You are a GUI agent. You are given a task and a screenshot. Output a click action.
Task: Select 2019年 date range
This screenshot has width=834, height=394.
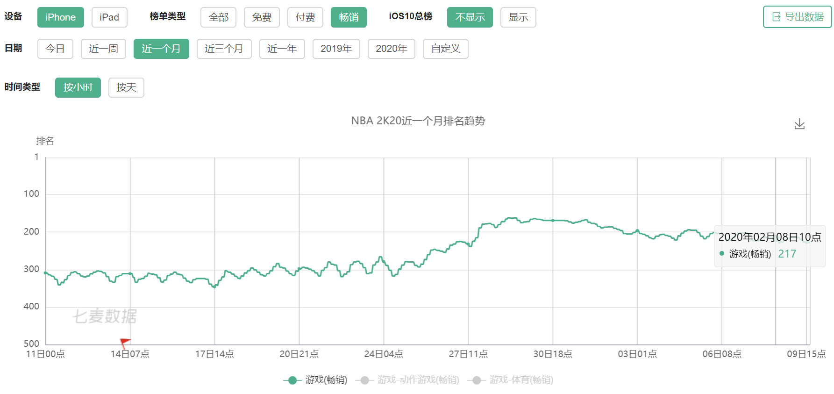click(x=336, y=49)
